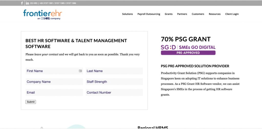Open the Solutions menu
262x129 pixels.
[127, 14]
